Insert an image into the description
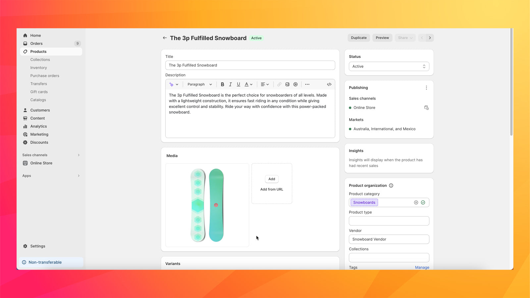This screenshot has height=298, width=530. (287, 84)
